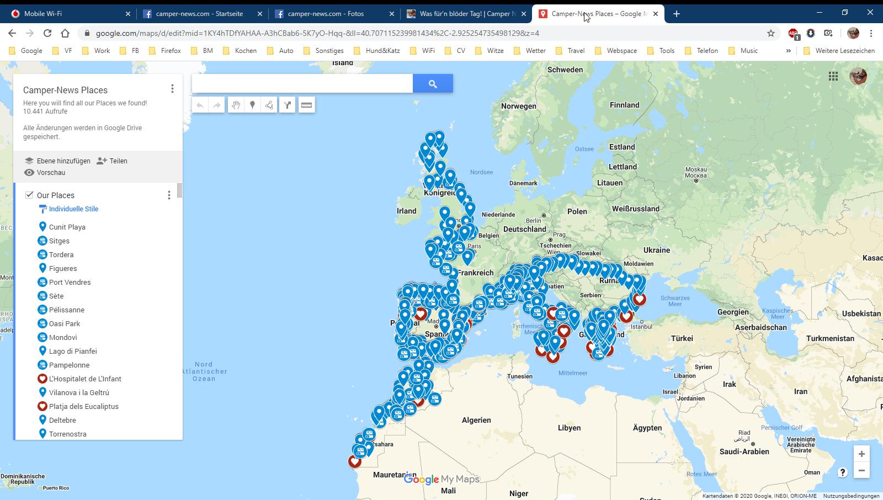Open the Kochen bookmarks folder
Viewport: 883px width, 500px height.
click(240, 51)
